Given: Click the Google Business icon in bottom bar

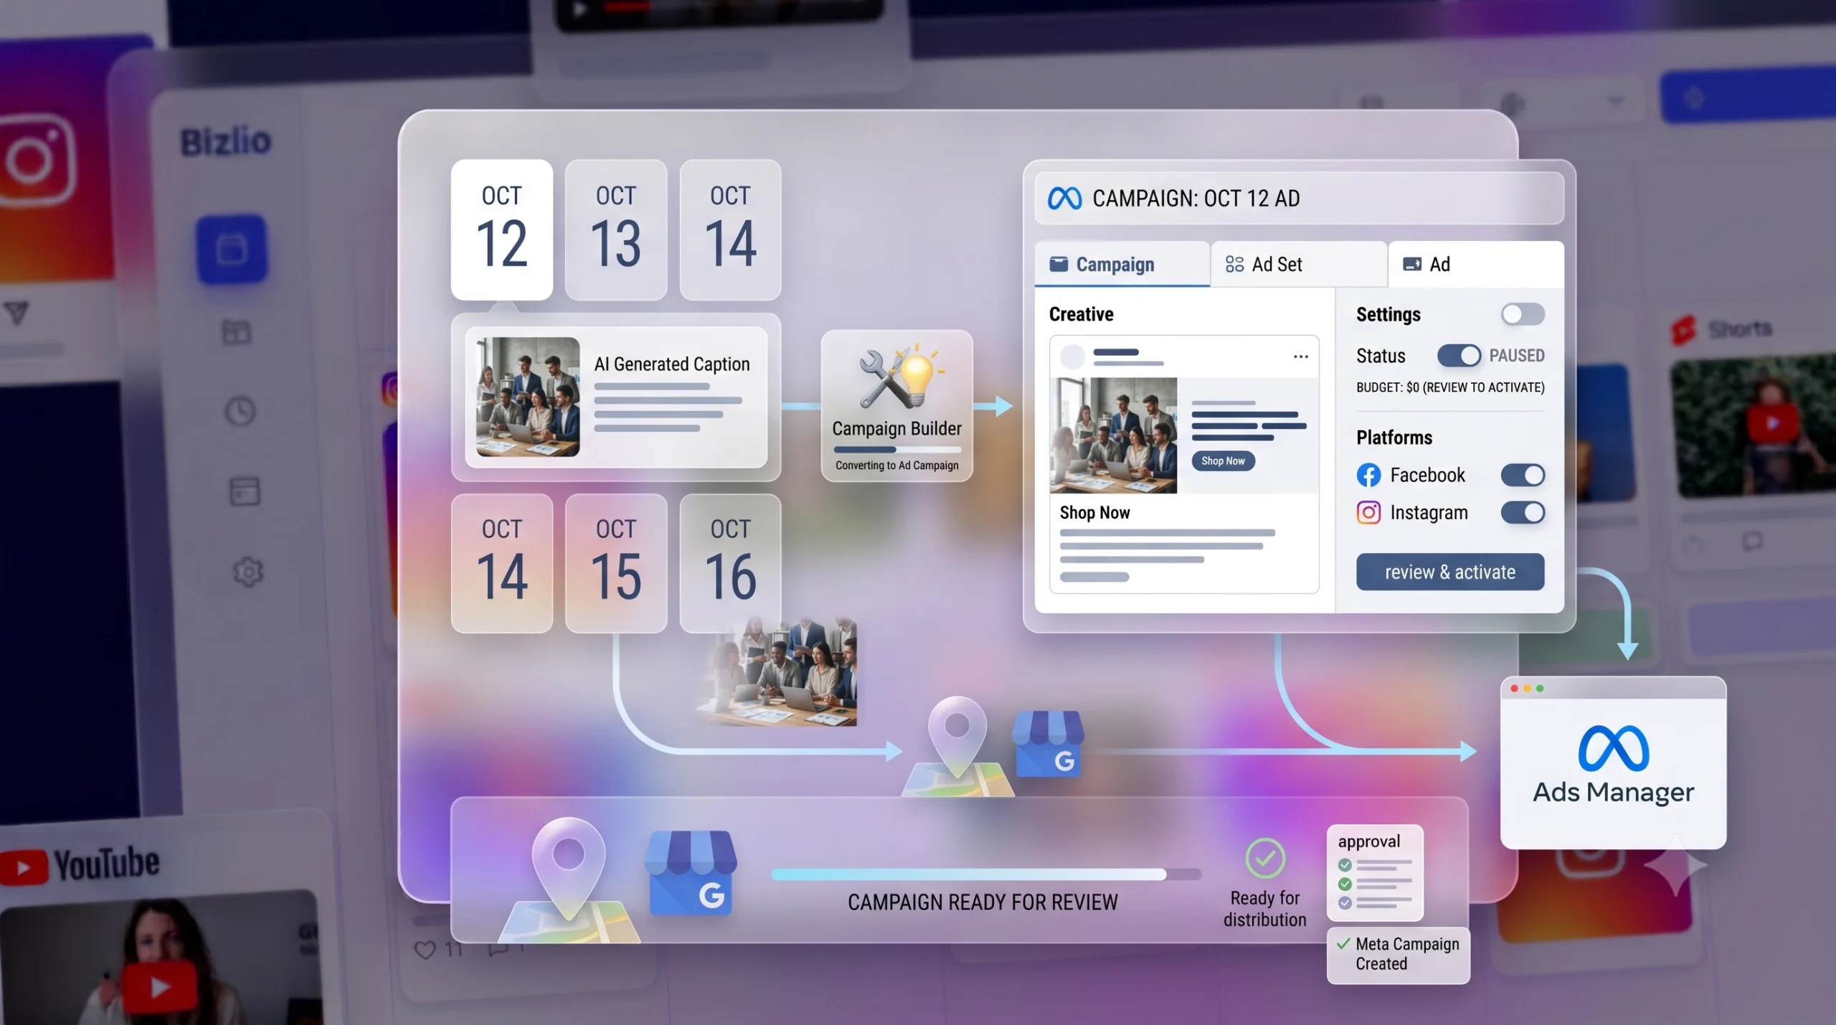Looking at the screenshot, I should (x=691, y=873).
